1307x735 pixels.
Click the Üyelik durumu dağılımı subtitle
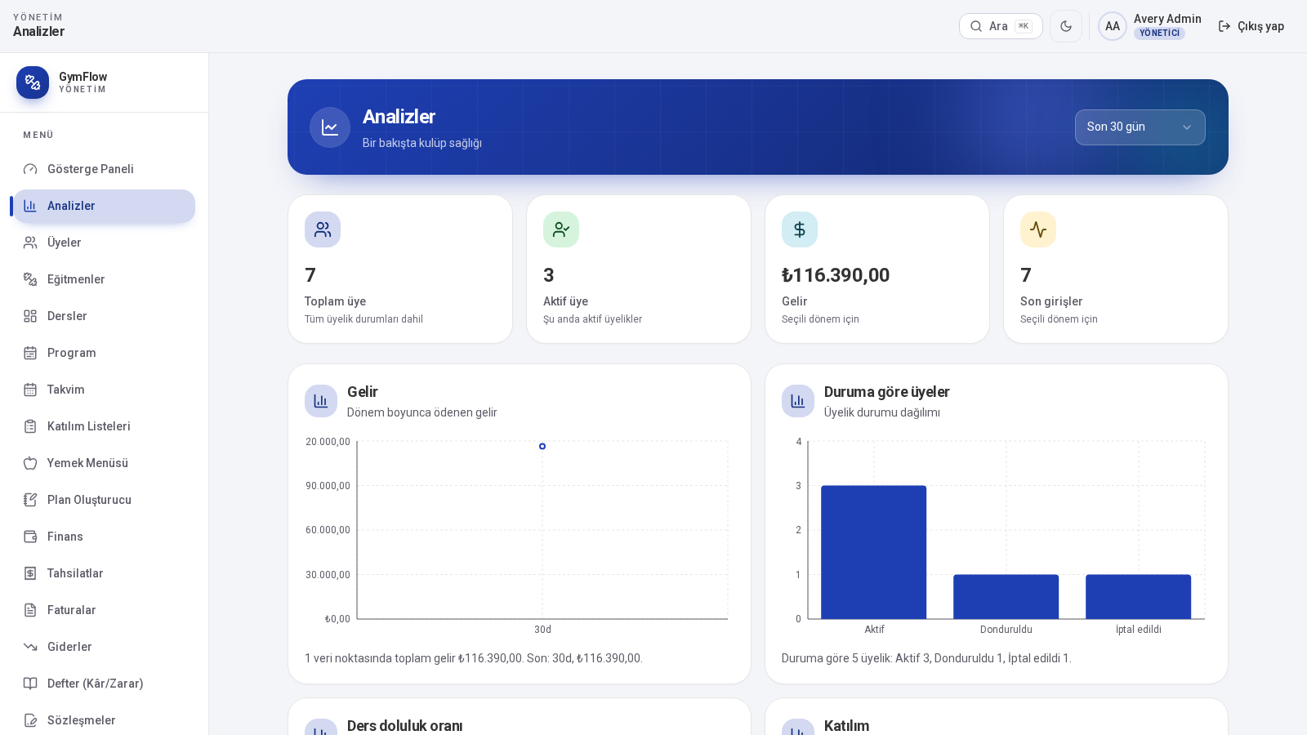pyautogui.click(x=881, y=412)
